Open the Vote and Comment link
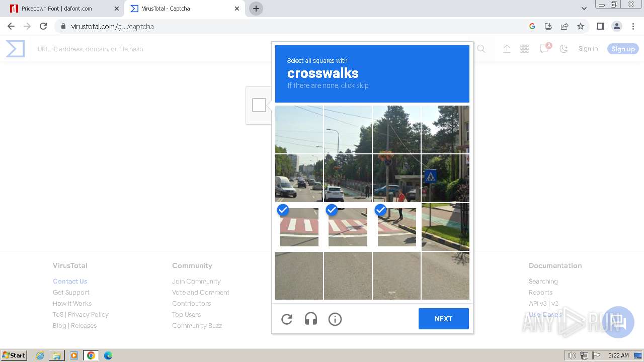 pyautogui.click(x=201, y=292)
